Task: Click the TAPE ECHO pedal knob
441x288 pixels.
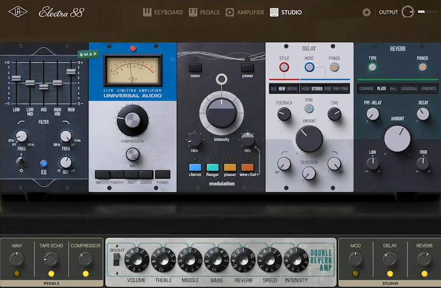Action: pos(51,259)
